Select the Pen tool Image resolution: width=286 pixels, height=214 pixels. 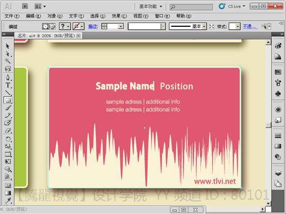pyautogui.click(x=8, y=77)
